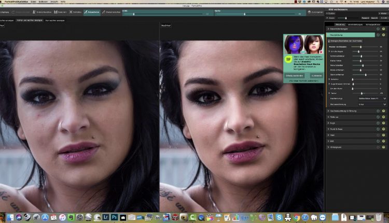Toggle Make-up section on/off
The height and width of the screenshot is (223, 389).
click(x=378, y=117)
